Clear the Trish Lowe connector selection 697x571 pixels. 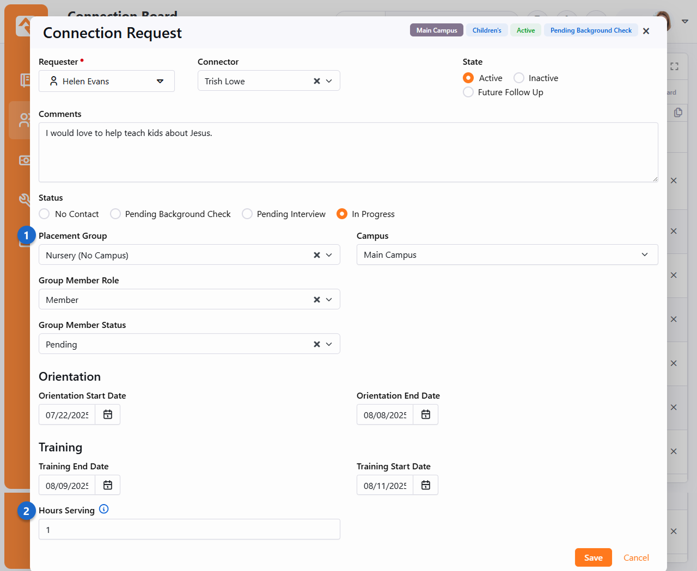pyautogui.click(x=317, y=81)
